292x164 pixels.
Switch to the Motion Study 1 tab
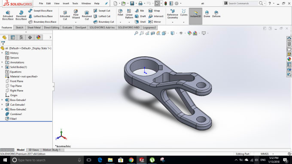click(52, 150)
